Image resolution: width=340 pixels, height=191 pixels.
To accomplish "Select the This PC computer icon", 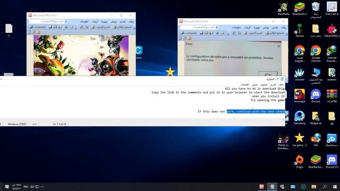I will pos(316,76).
